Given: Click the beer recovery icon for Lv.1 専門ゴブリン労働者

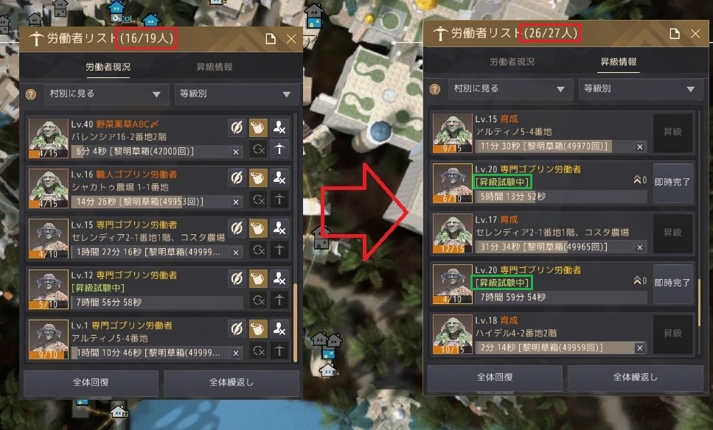Looking at the screenshot, I should (x=258, y=329).
